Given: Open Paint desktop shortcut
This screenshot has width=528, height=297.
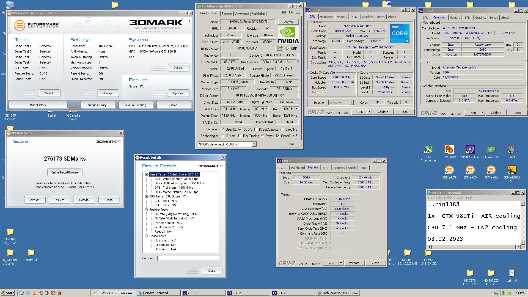Looking at the screenshot, I should click(x=512, y=152).
